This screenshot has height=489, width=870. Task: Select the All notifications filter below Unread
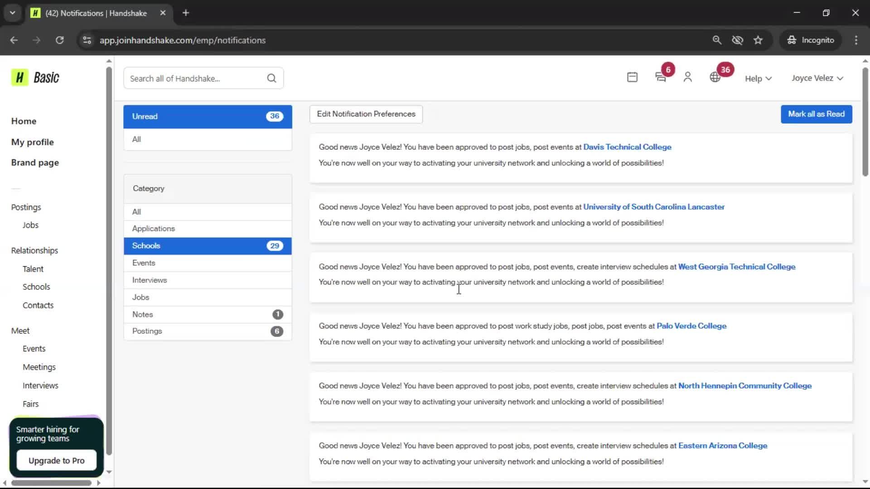tap(208, 139)
